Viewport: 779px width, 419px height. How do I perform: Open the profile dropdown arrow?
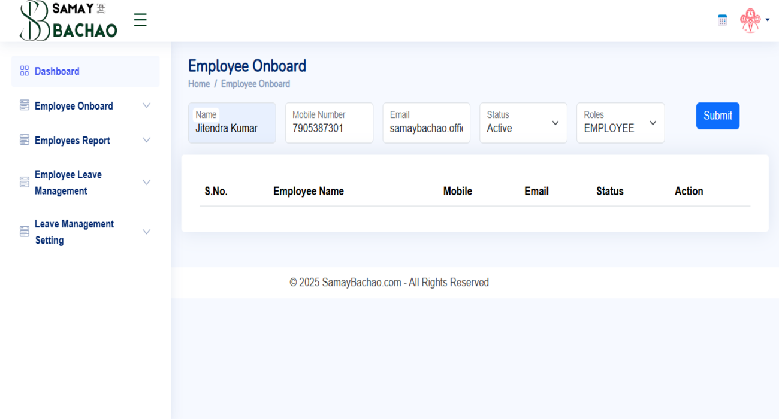[x=768, y=20]
